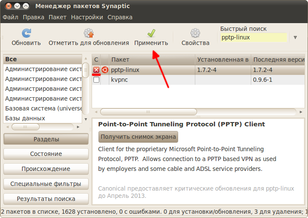Toggle the pptp-linux removal status checkbox

click(96, 70)
